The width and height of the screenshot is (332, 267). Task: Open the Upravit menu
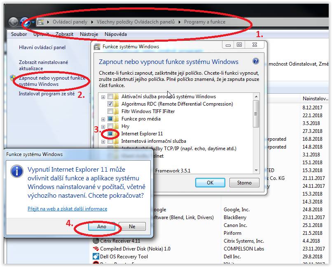click(x=41, y=34)
